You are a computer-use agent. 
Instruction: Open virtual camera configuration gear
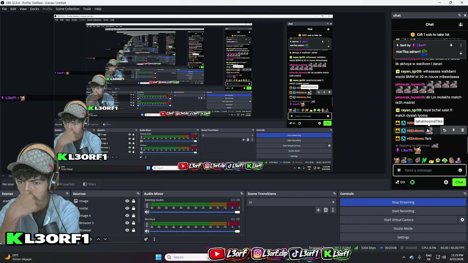(x=462, y=220)
